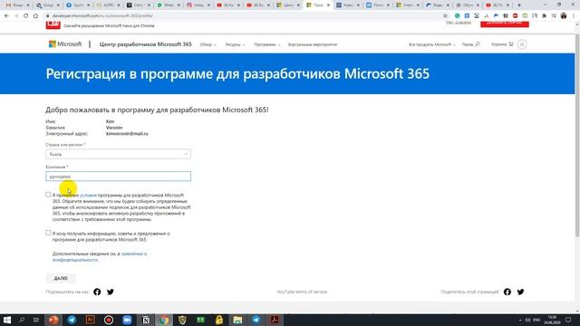Switch to the Facebook browser tab

78,5
